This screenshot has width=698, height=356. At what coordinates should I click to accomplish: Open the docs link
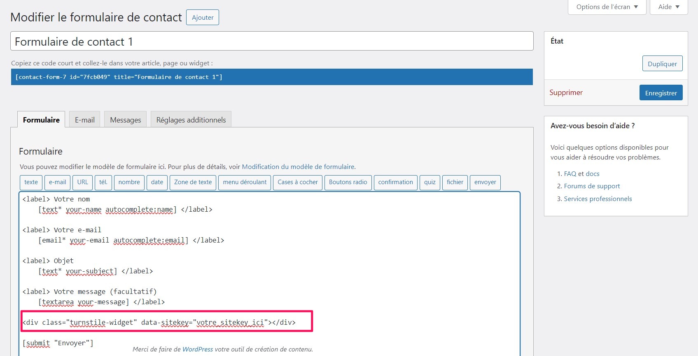pyautogui.click(x=593, y=173)
